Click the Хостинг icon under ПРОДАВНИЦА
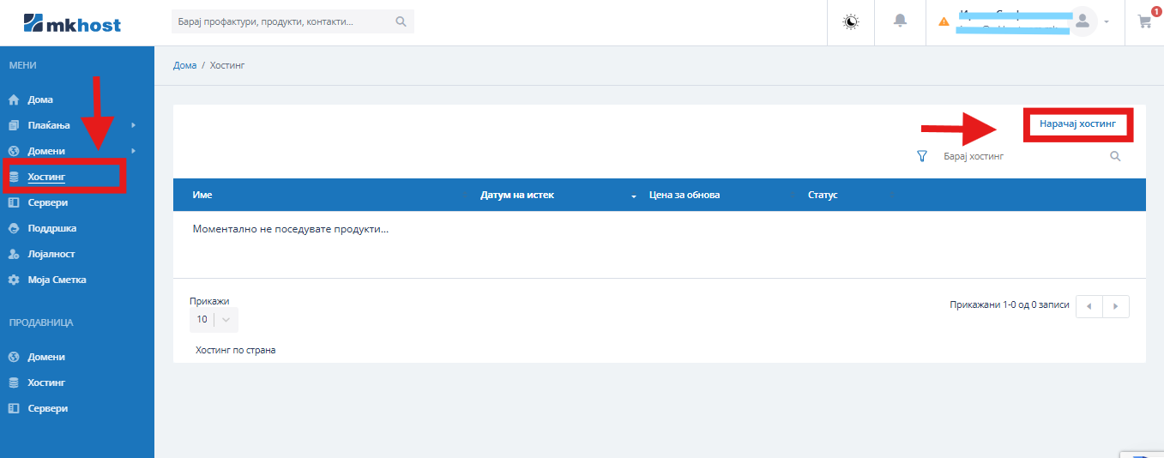The height and width of the screenshot is (458, 1164). [14, 383]
